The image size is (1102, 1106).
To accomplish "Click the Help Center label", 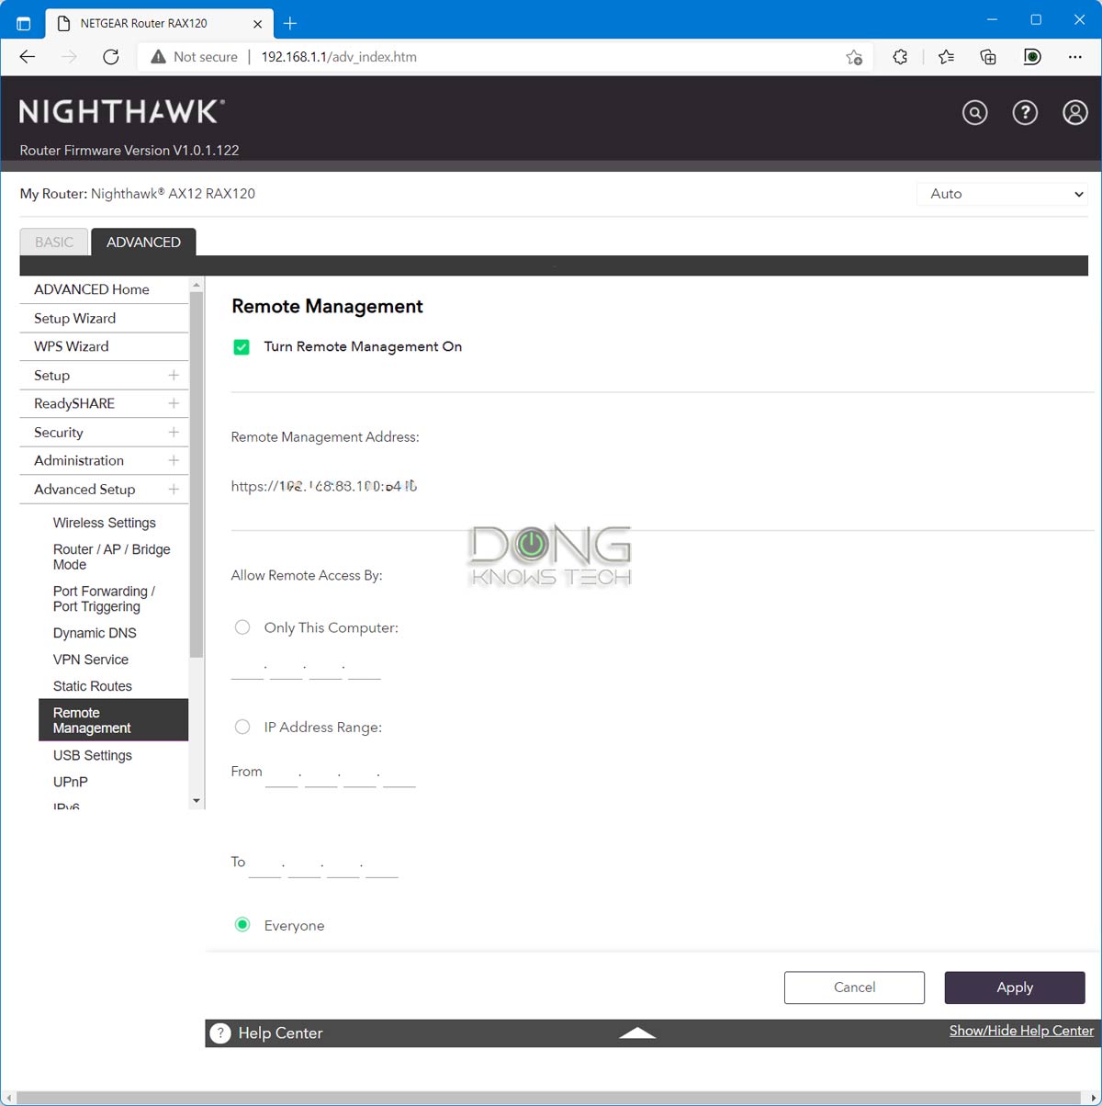I will click(x=280, y=1033).
